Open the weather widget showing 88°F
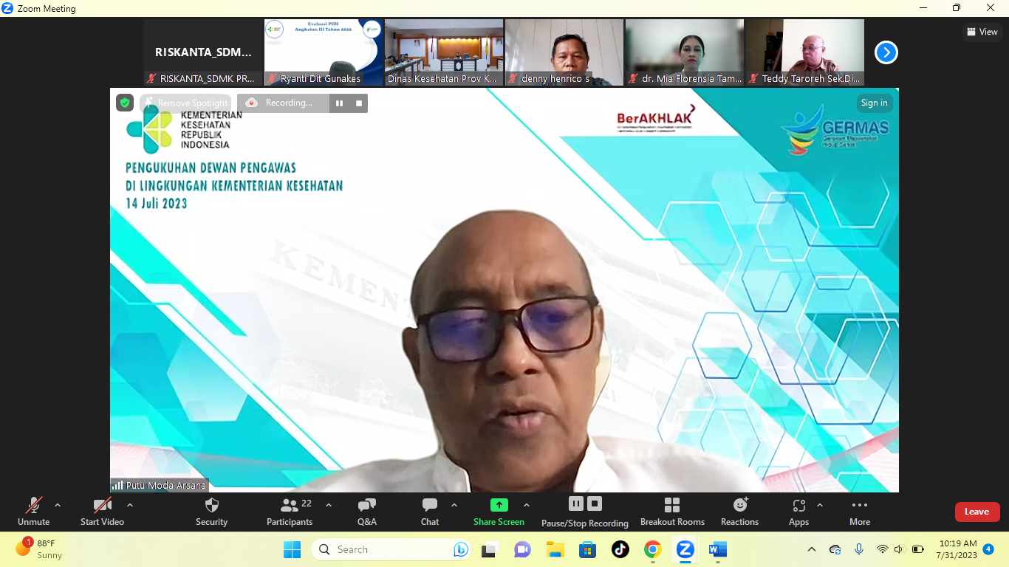 [x=41, y=549]
